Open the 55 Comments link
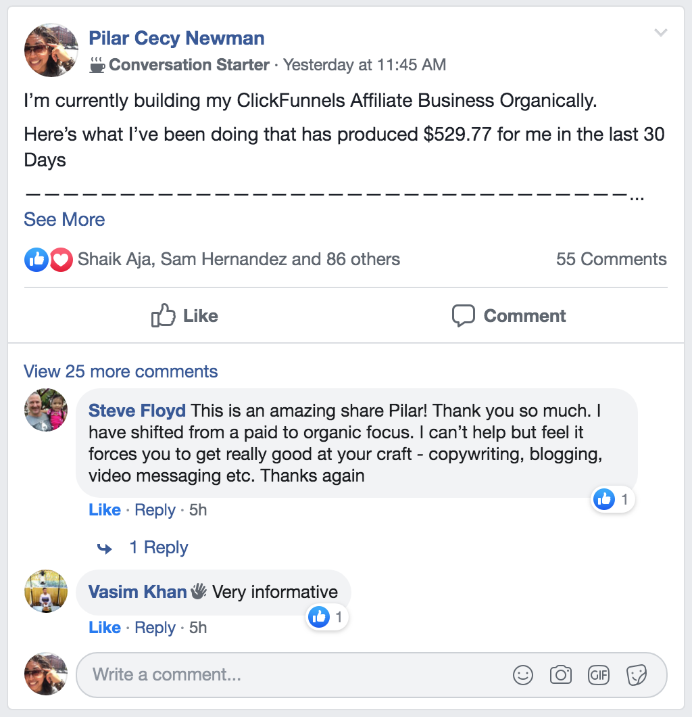The width and height of the screenshot is (692, 717). (x=611, y=259)
